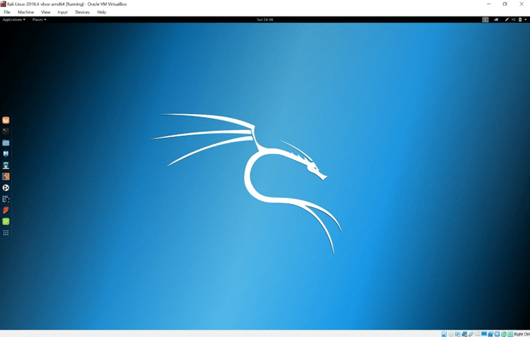The width and height of the screenshot is (530, 337).
Task: Toggle the workspace switcher in top bar
Action: click(x=485, y=20)
